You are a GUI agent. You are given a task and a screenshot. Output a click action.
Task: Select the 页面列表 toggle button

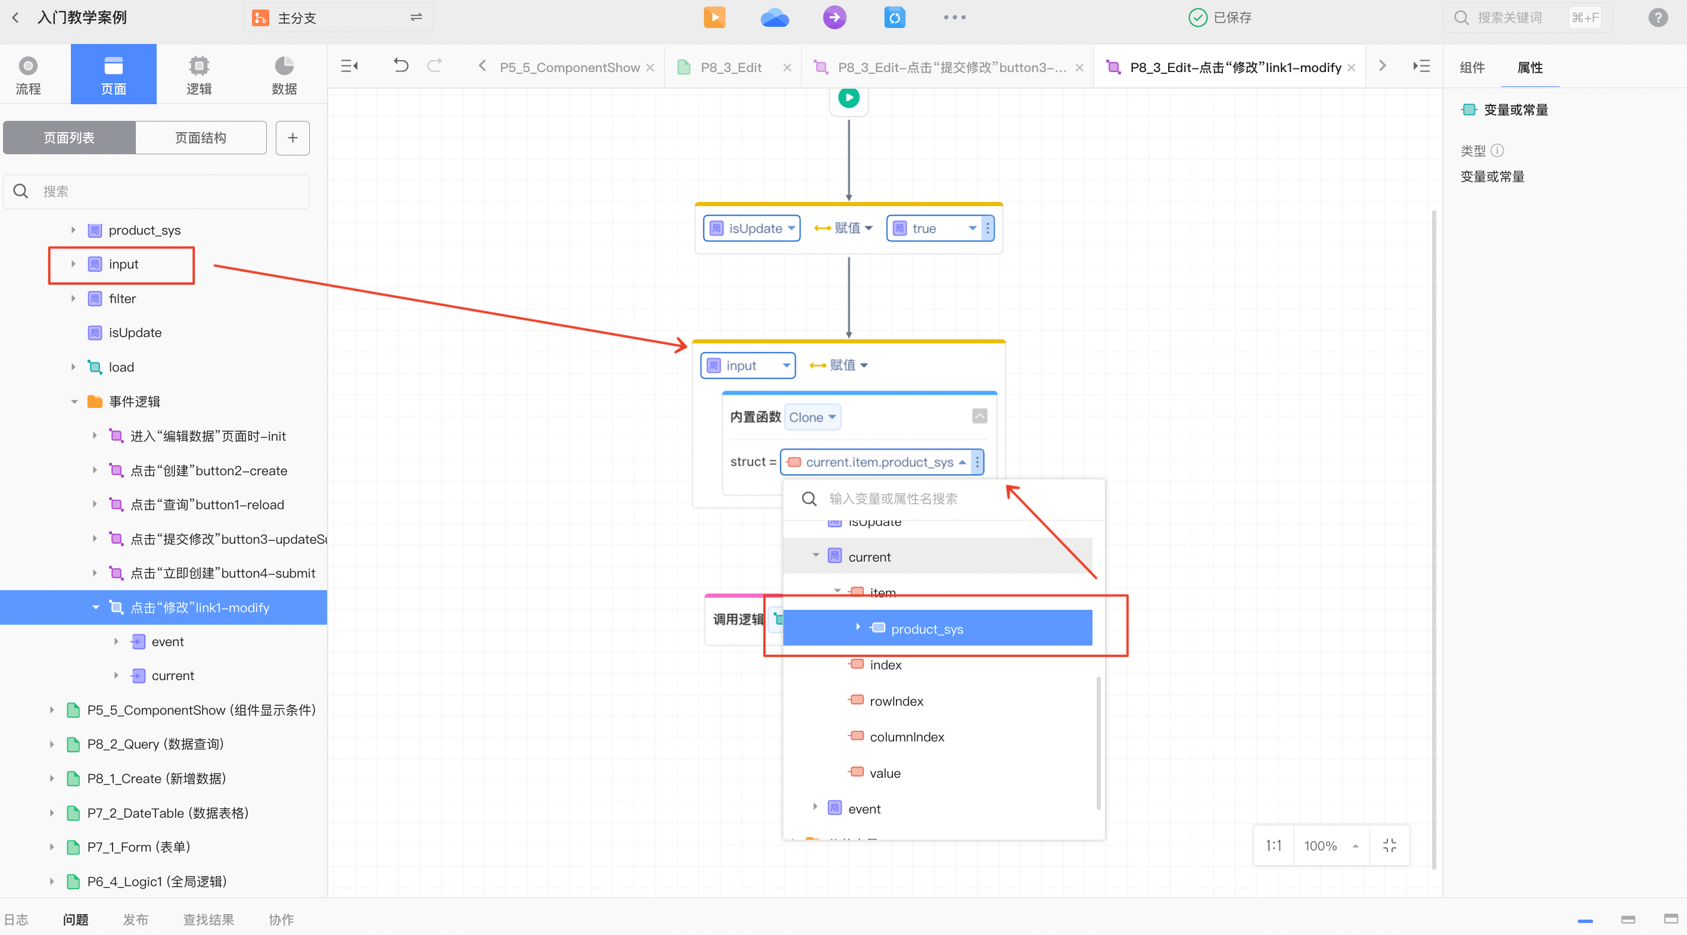click(70, 138)
